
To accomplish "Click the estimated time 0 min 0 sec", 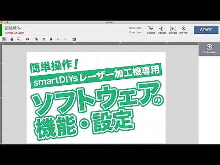I will pos(135,32).
